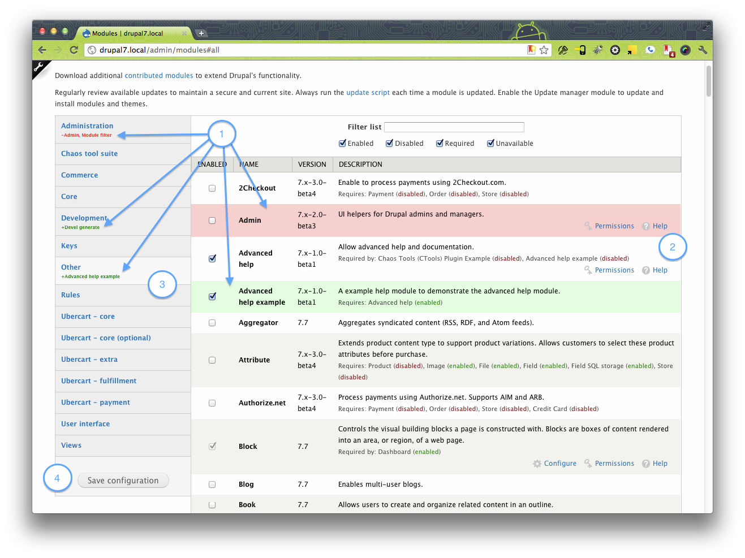Open Permissions link in Advanced help row

(x=614, y=270)
